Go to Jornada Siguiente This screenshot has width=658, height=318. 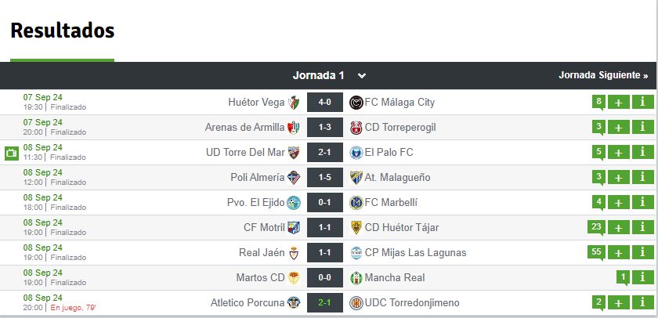[x=603, y=76]
